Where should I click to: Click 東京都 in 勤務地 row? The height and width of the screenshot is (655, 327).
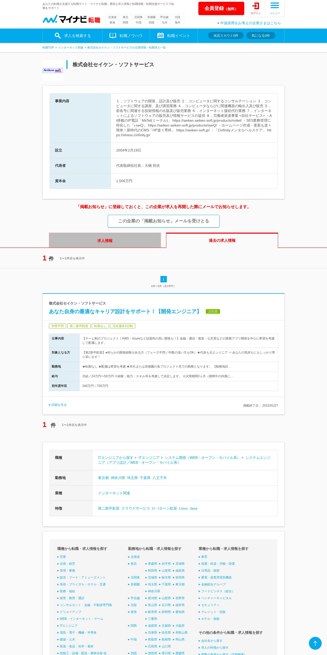[x=103, y=478]
